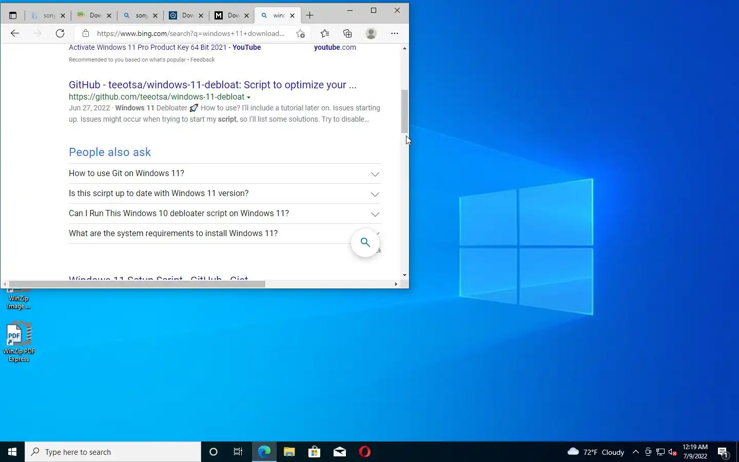Image resolution: width=739 pixels, height=462 pixels.
Task: Open Mail app from taskbar
Action: [339, 452]
